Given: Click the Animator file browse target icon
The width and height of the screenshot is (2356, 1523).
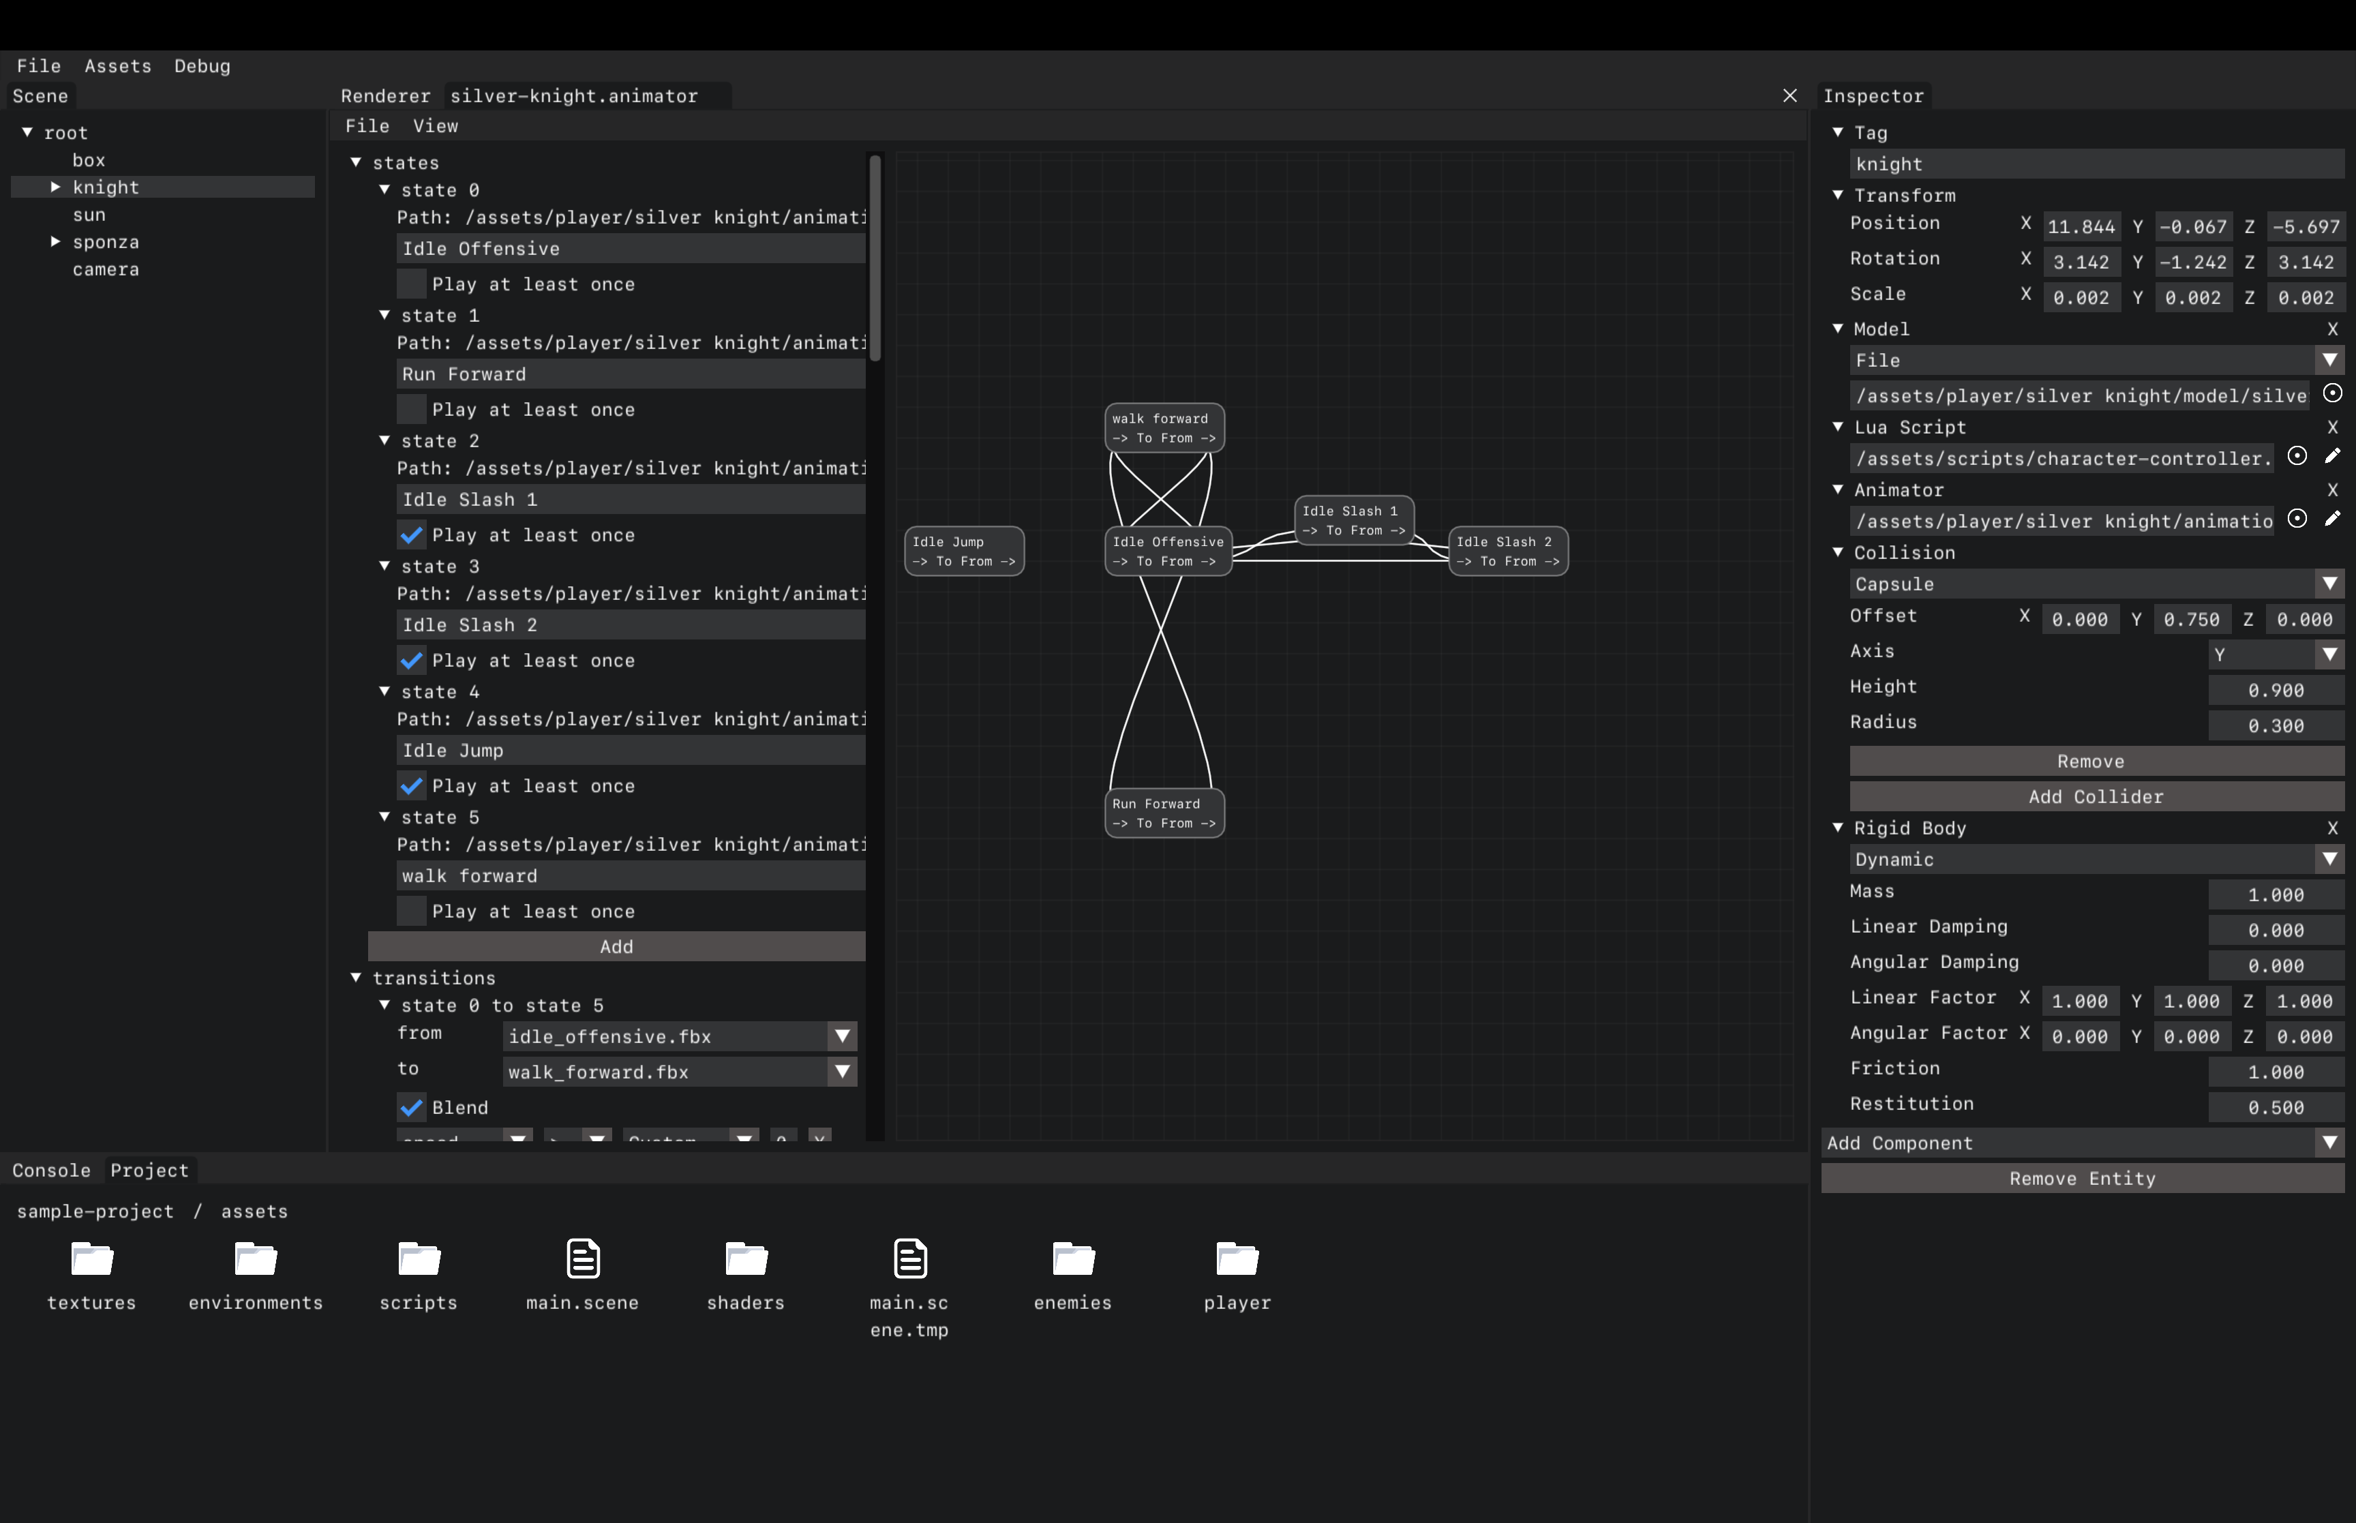Looking at the screenshot, I should (2297, 518).
